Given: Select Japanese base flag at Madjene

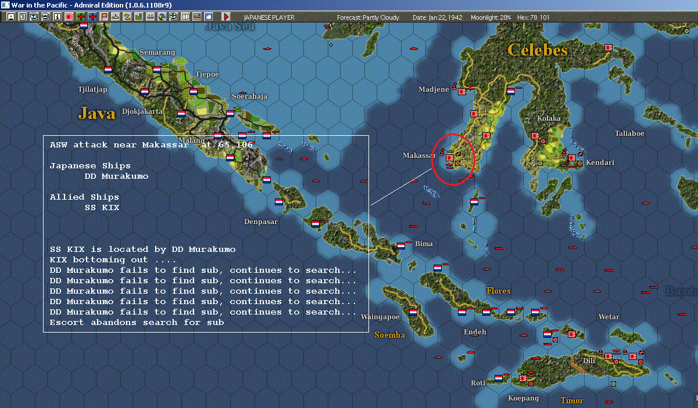Looking at the screenshot, I should (x=462, y=91).
